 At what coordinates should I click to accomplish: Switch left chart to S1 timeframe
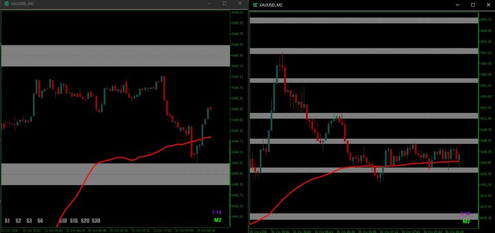pyautogui.click(x=7, y=221)
